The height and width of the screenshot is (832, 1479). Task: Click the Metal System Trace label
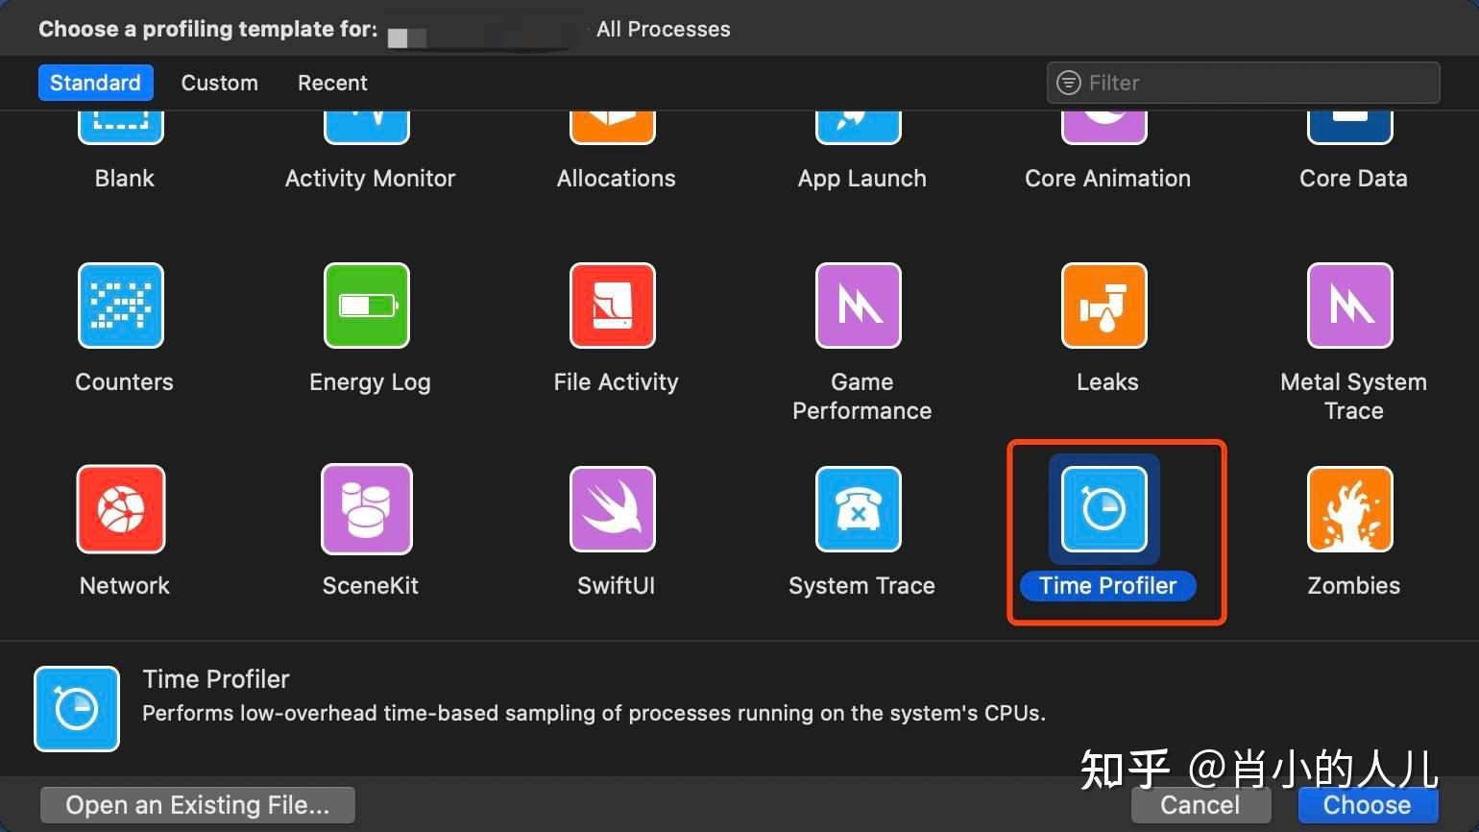pos(1354,397)
